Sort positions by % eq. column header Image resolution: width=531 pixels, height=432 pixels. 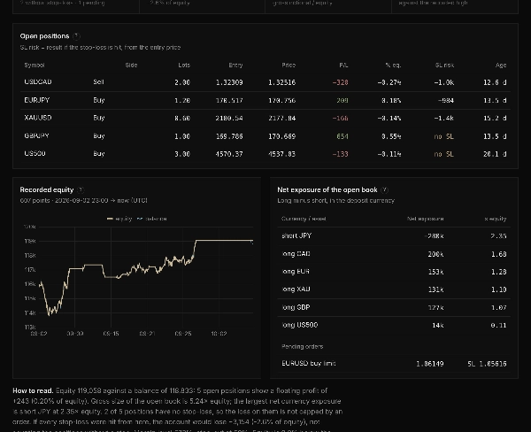pos(393,65)
